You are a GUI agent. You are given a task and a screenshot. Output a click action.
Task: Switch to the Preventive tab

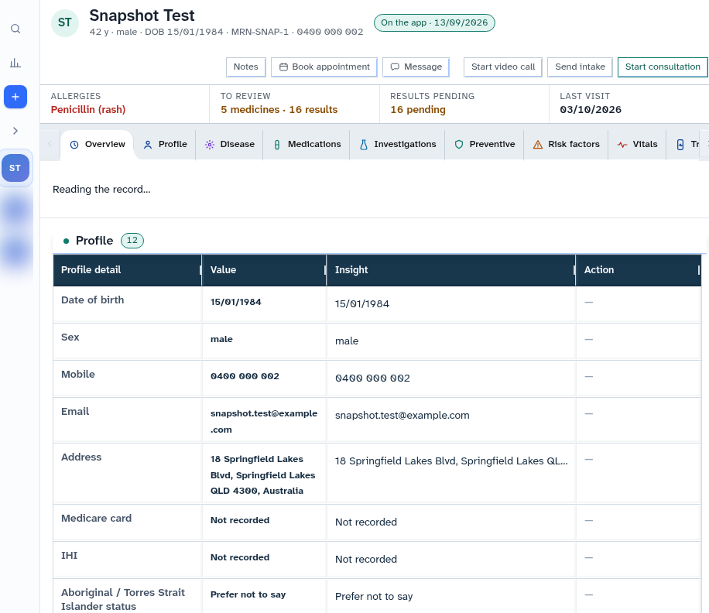[x=485, y=144]
